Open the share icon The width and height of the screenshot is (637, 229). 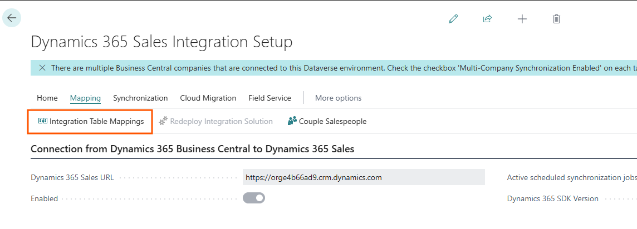coord(488,19)
